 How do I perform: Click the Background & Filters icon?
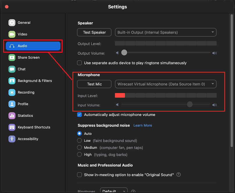tap(12, 81)
